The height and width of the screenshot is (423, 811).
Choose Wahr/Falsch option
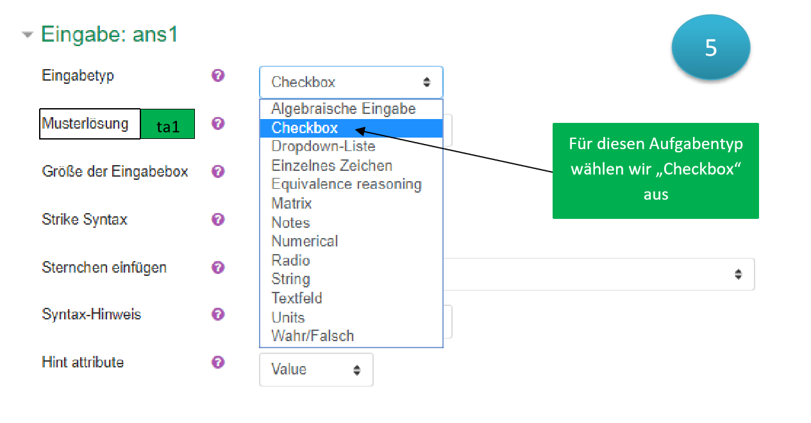312,336
